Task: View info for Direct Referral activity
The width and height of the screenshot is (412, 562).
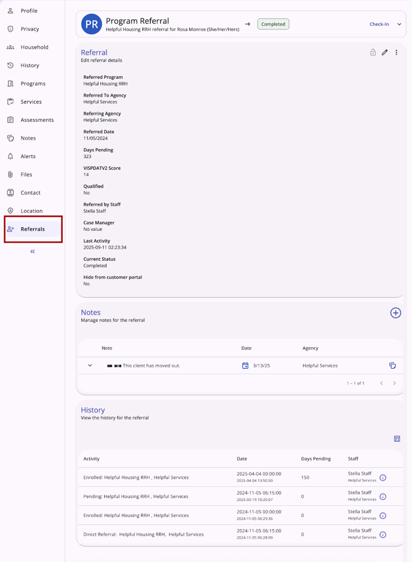Action: tap(382, 534)
